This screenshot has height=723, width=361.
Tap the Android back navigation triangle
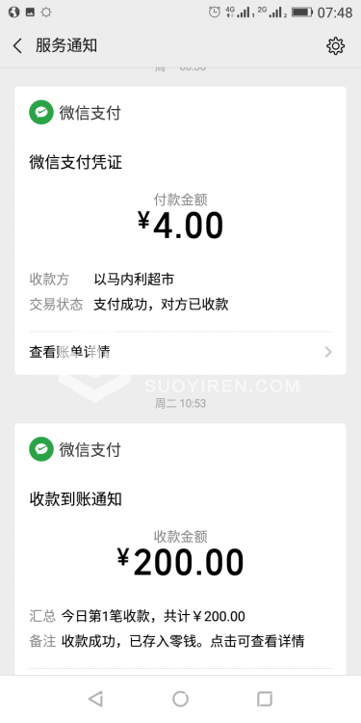(95, 699)
